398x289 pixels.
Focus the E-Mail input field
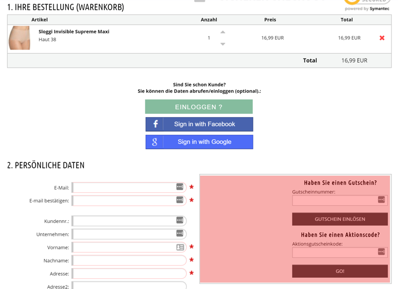point(129,187)
